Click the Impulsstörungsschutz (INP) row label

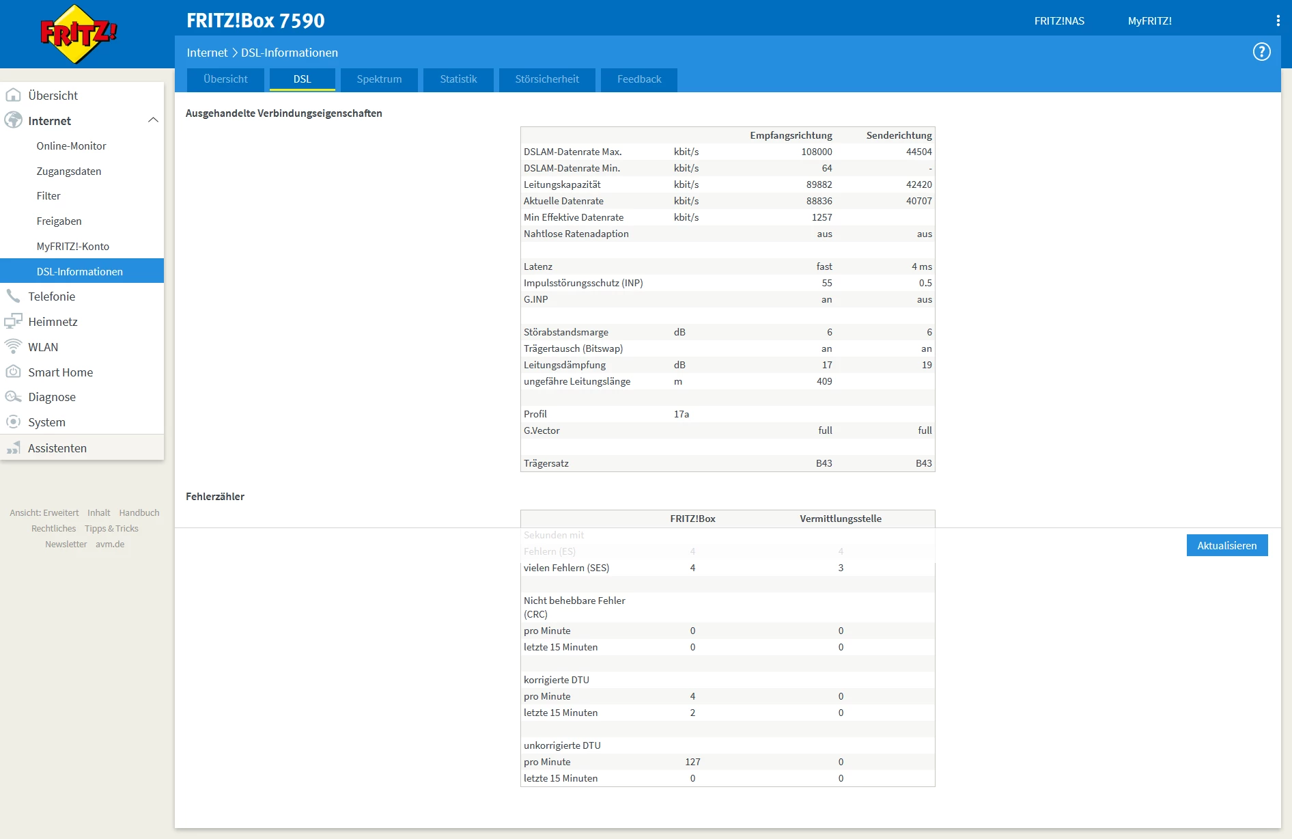coord(583,283)
